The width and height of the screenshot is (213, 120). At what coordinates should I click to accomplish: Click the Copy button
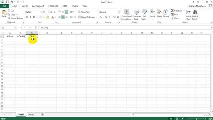(12, 14)
